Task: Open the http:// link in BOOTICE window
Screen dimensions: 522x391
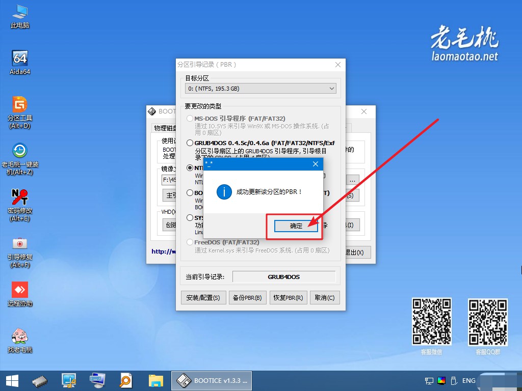Action: tap(164, 252)
